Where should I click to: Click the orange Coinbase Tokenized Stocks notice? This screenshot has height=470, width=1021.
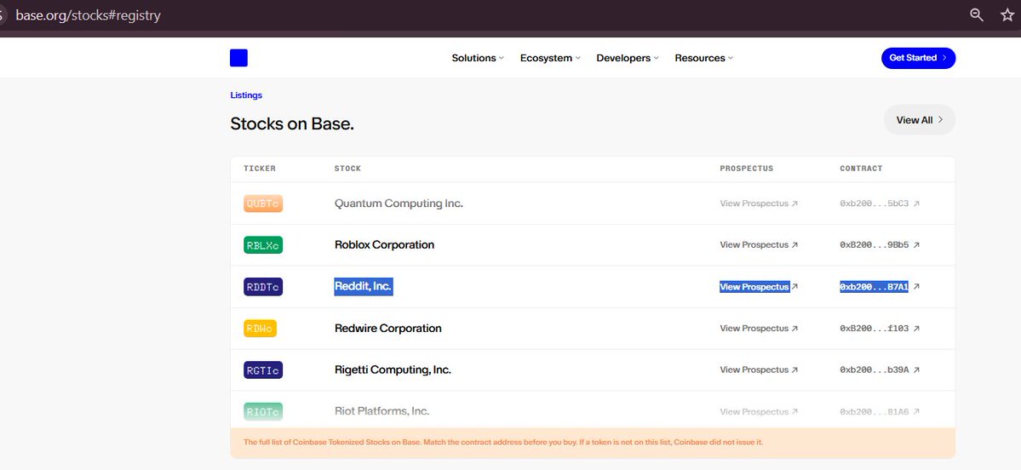593,443
